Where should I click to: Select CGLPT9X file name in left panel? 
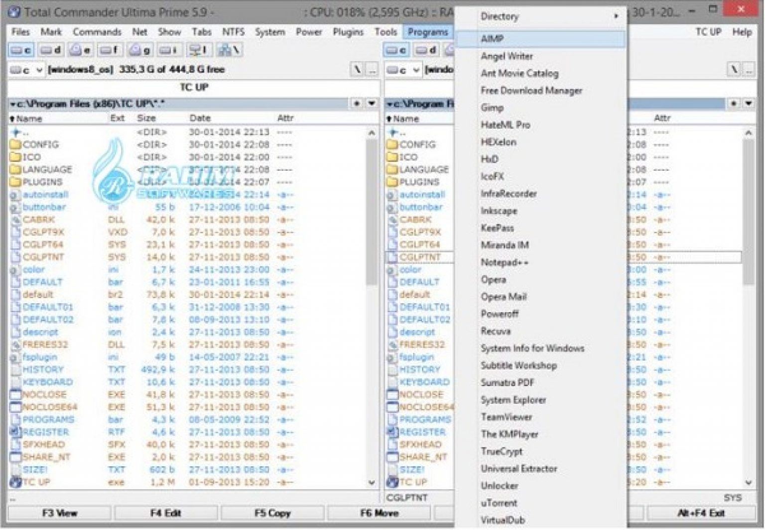(x=43, y=232)
